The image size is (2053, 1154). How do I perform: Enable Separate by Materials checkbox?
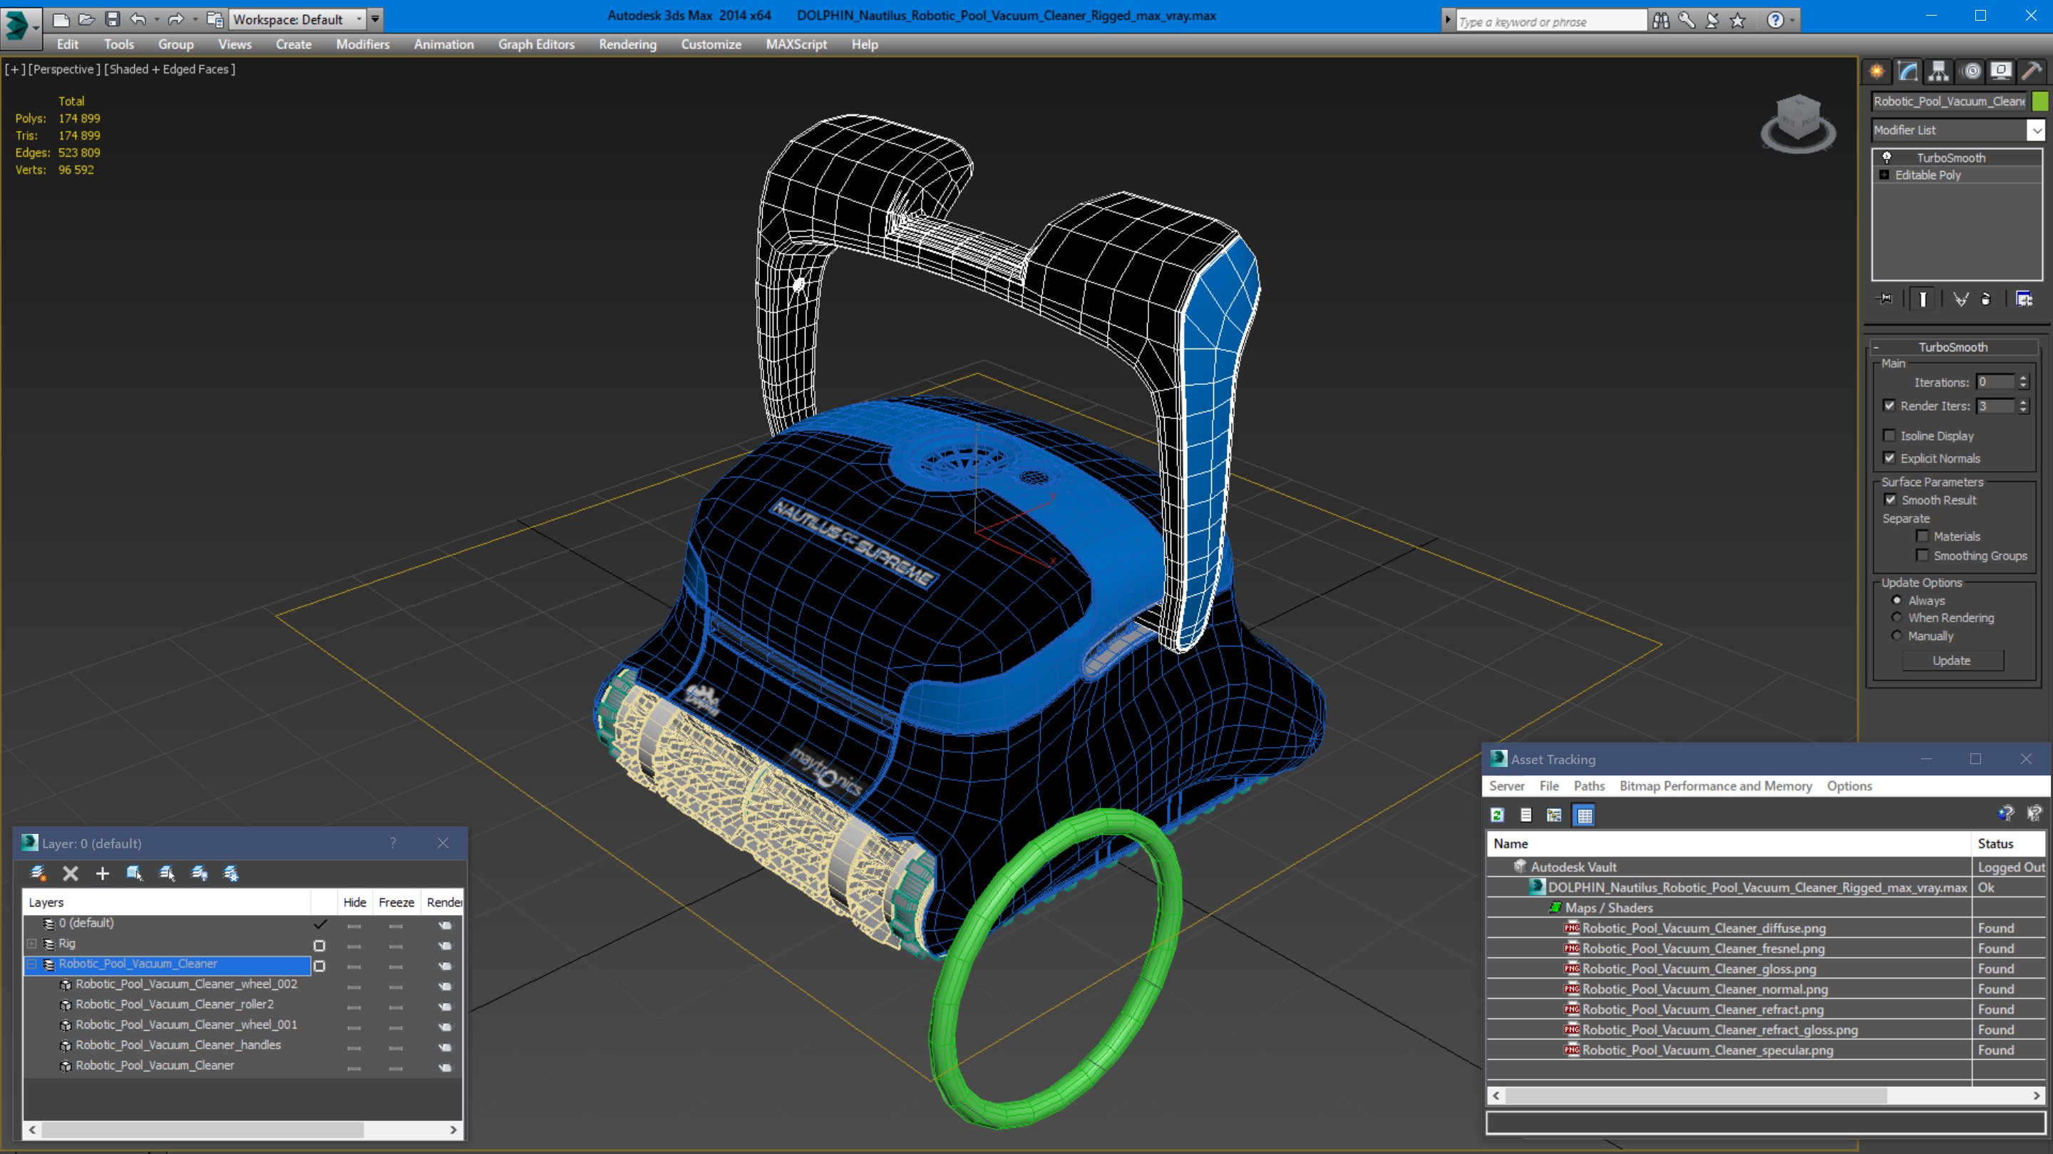coord(1923,536)
